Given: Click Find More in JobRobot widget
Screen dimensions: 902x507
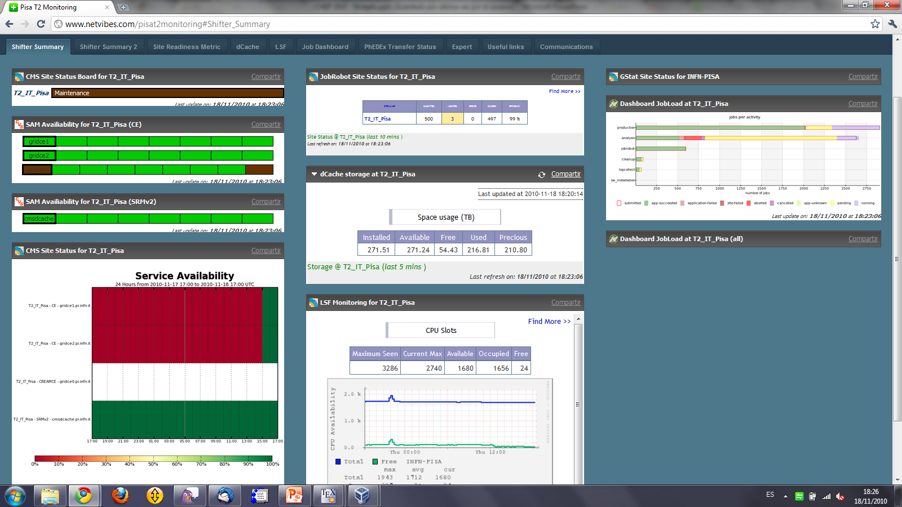Looking at the screenshot, I should 564,91.
